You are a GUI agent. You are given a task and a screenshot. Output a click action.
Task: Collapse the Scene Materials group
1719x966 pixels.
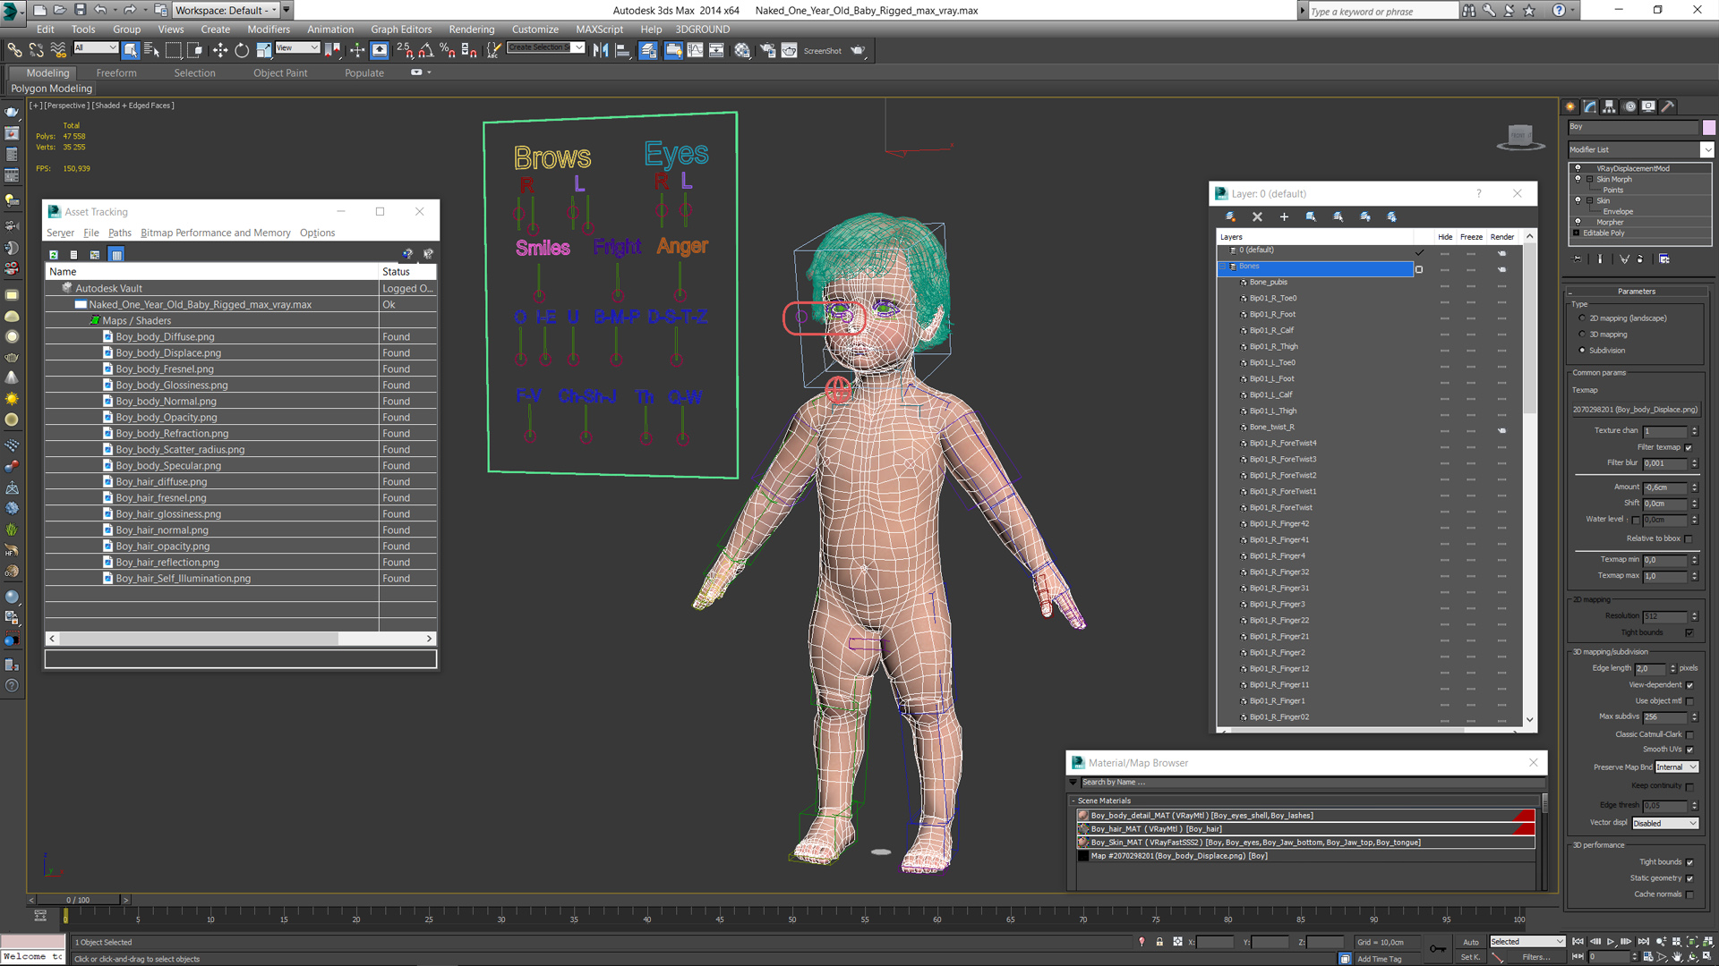pos(1073,801)
